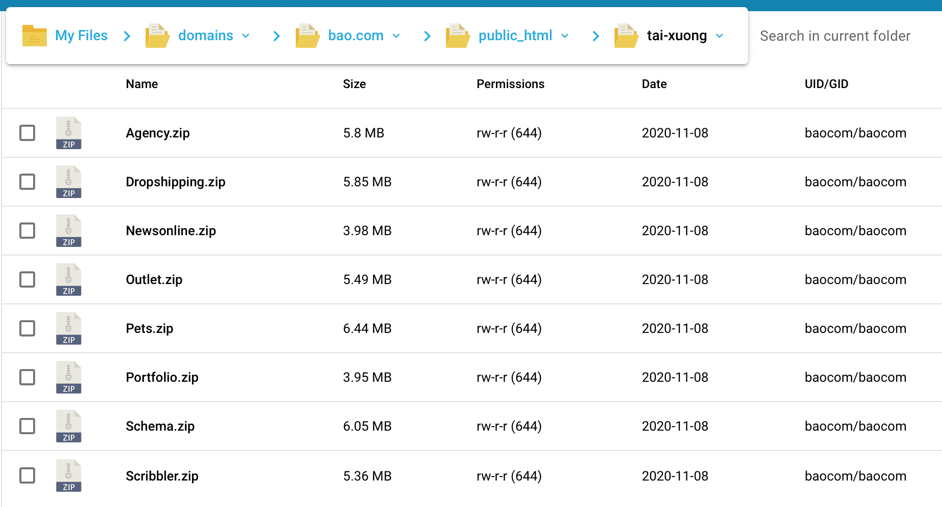This screenshot has height=507, width=942.
Task: Open the Newsonline.zip file name
Action: [171, 231]
